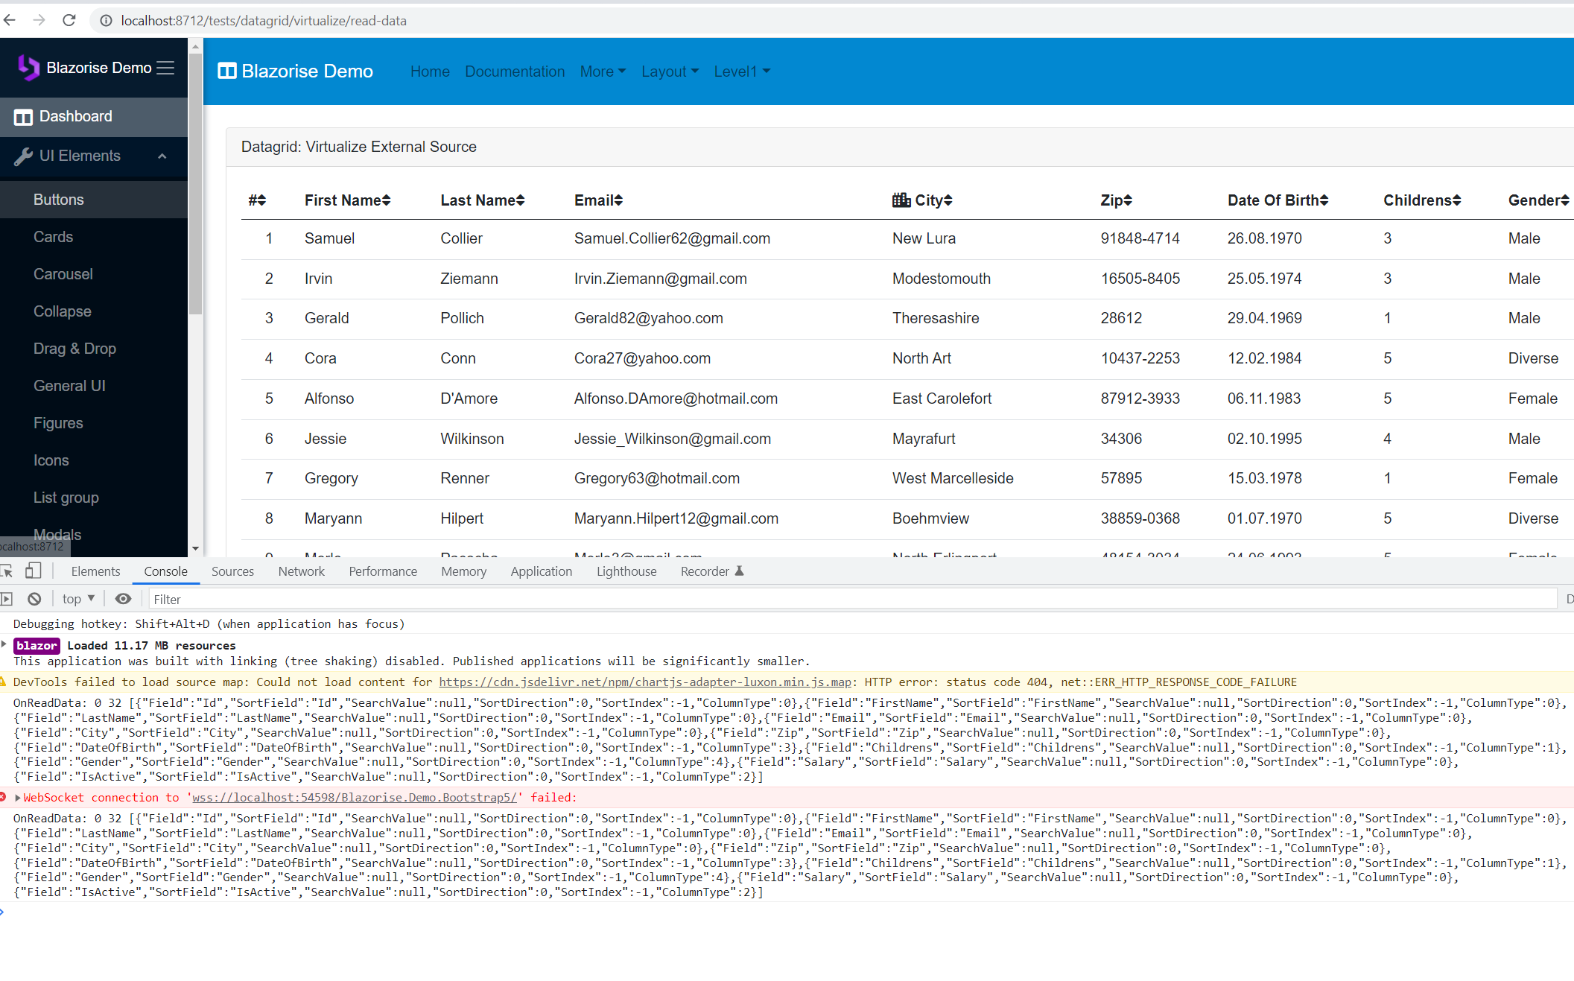
Task: Click the sidebar scrollbar down arrow
Action: point(195,549)
